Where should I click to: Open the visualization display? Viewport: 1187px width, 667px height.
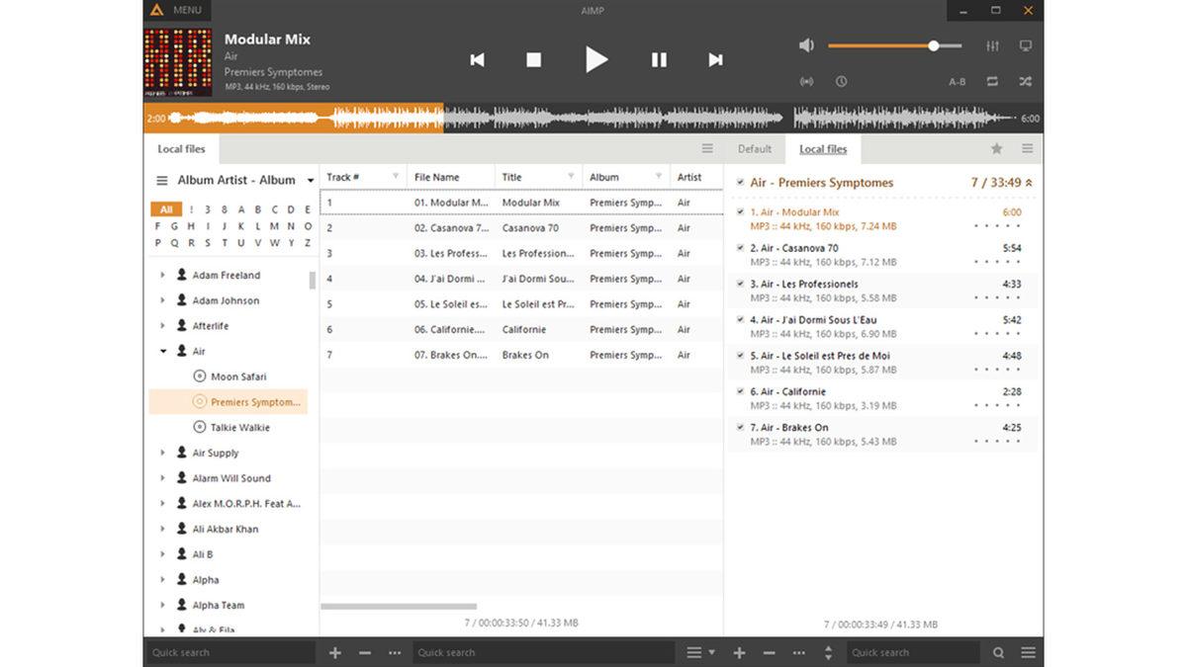click(x=1026, y=44)
